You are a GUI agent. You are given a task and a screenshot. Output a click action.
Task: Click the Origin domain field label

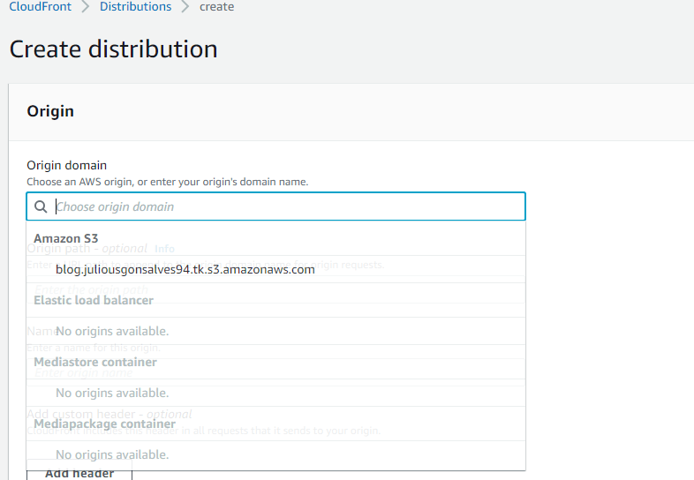67,166
